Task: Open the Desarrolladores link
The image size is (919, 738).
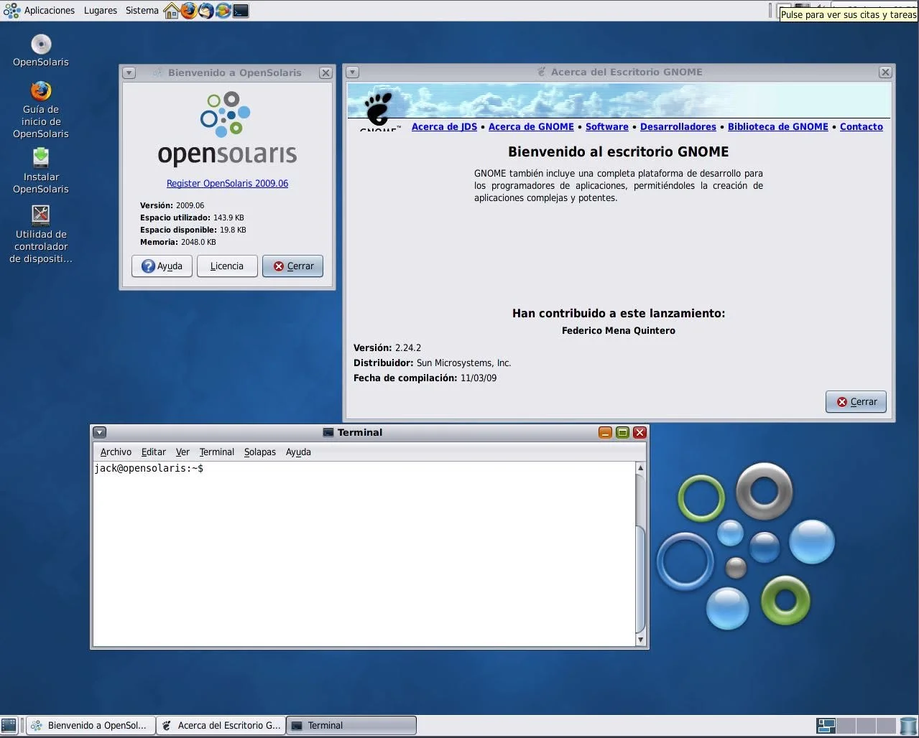Action: [x=678, y=126]
